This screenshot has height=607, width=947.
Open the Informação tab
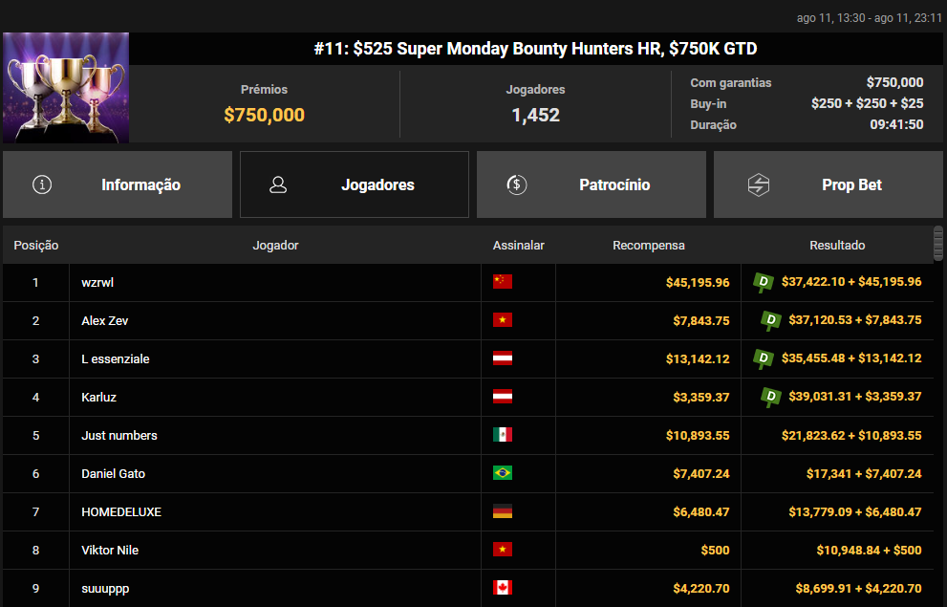(x=118, y=184)
